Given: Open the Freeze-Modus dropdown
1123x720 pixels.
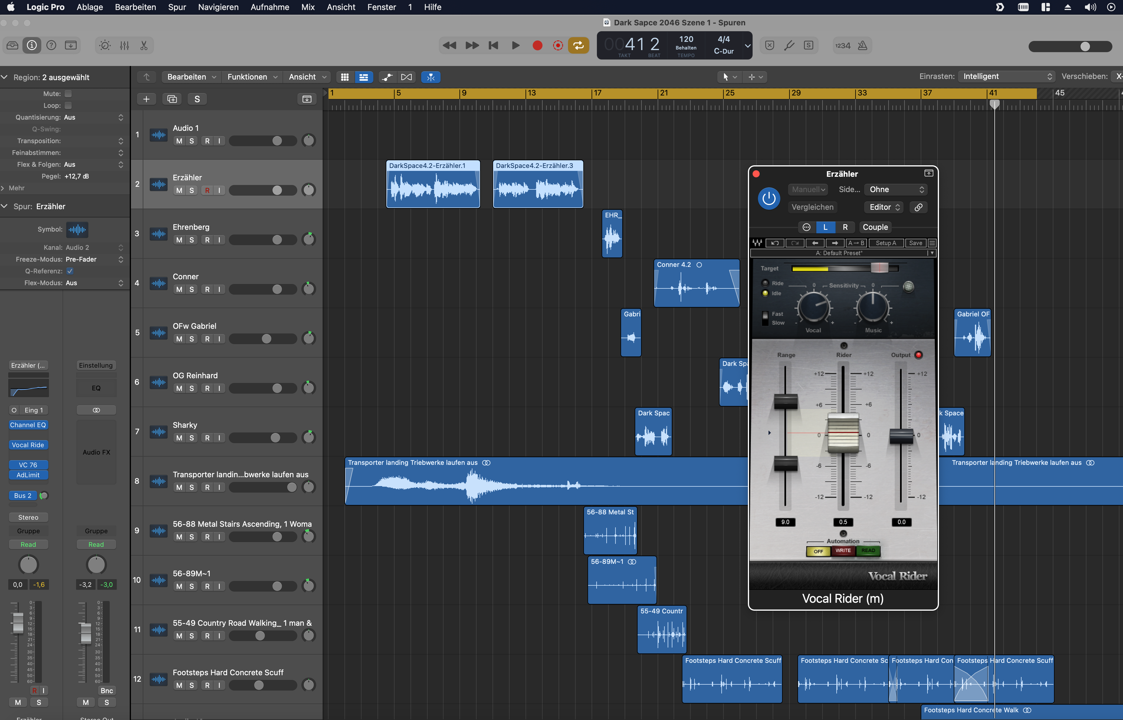Looking at the screenshot, I should point(94,259).
